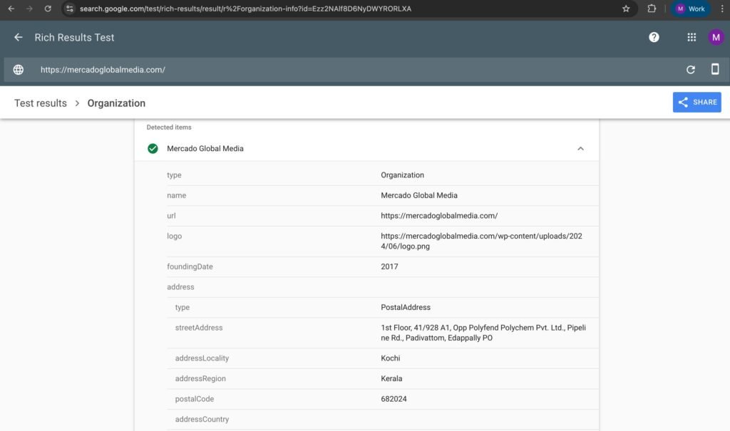Image resolution: width=730 pixels, height=431 pixels.
Task: Click the SHARE button
Action: pyautogui.click(x=697, y=102)
